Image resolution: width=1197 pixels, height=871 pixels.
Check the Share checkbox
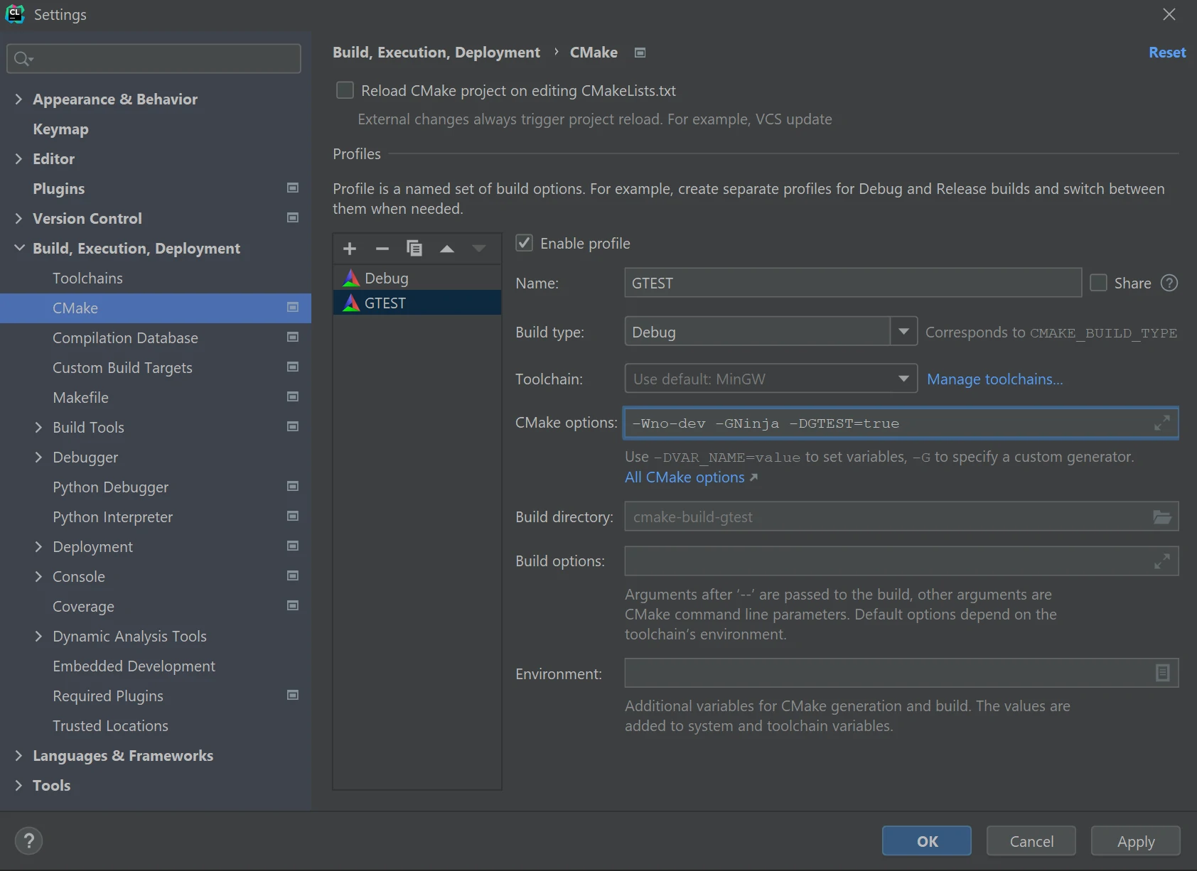[1098, 283]
